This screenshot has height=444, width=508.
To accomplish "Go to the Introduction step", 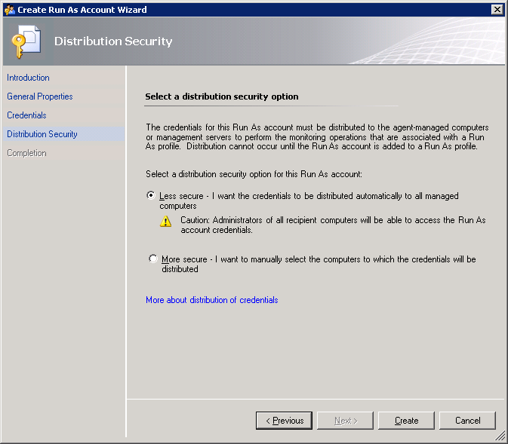I will point(28,78).
